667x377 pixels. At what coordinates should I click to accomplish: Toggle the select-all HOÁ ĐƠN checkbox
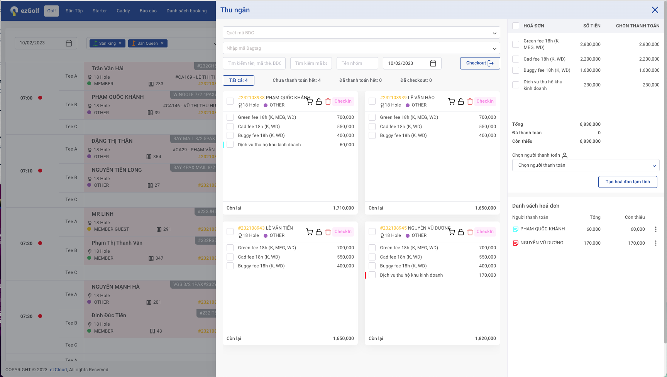[516, 26]
